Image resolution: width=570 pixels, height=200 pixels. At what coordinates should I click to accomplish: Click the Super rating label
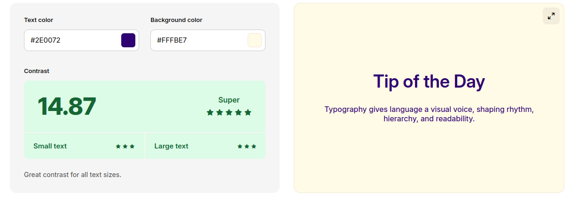(x=229, y=100)
